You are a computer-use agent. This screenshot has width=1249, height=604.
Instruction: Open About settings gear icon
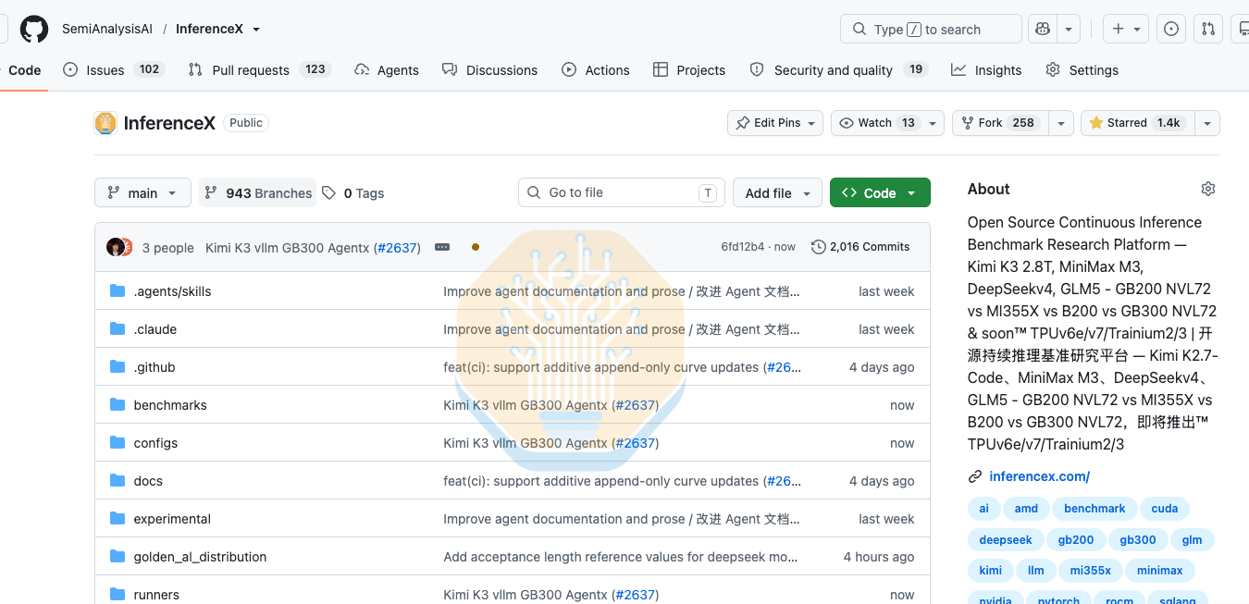click(x=1207, y=189)
